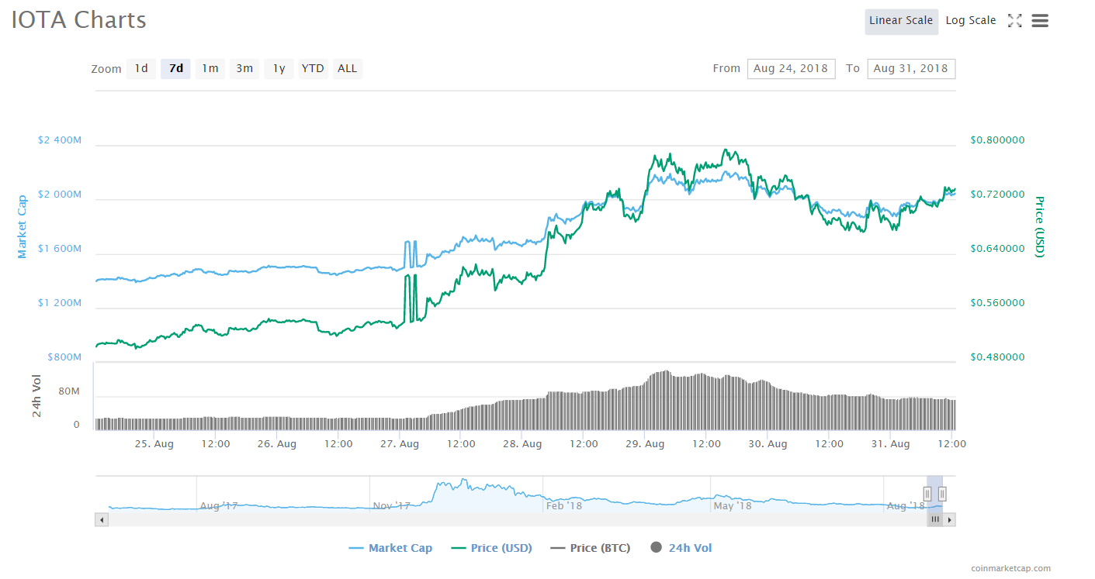1095x579 pixels.
Task: Click the $2 000M market cap label
Action: tap(59, 195)
